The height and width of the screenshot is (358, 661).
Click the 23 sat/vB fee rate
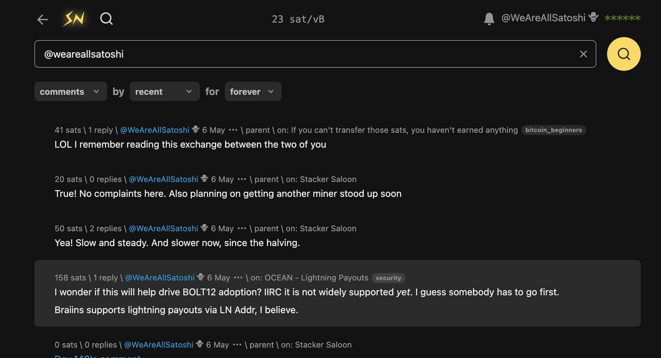[298, 19]
